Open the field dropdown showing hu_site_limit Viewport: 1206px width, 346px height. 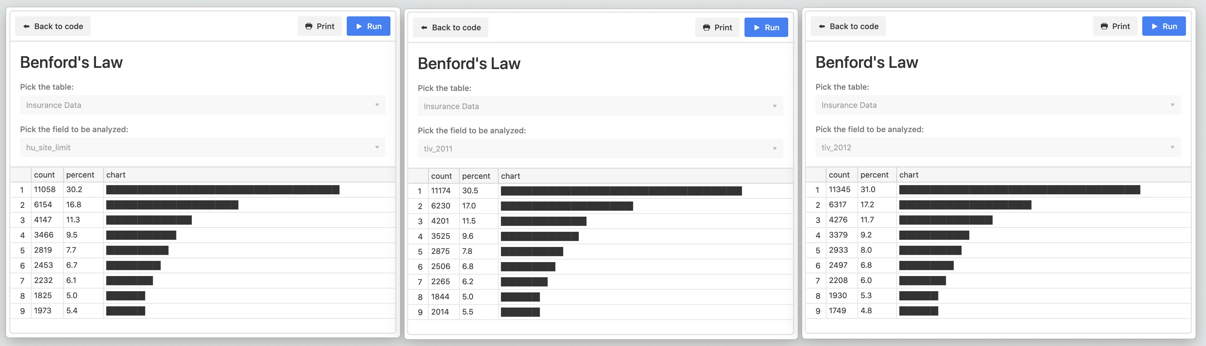click(x=203, y=148)
